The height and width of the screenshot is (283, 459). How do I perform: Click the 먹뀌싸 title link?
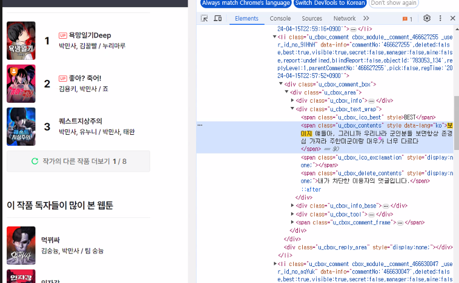click(50, 240)
